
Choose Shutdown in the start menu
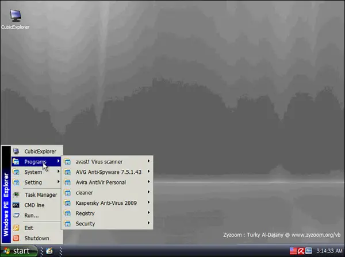click(x=36, y=238)
